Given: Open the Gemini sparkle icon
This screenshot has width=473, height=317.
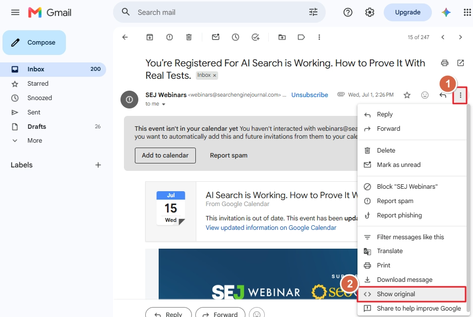Looking at the screenshot, I should pyautogui.click(x=446, y=12).
